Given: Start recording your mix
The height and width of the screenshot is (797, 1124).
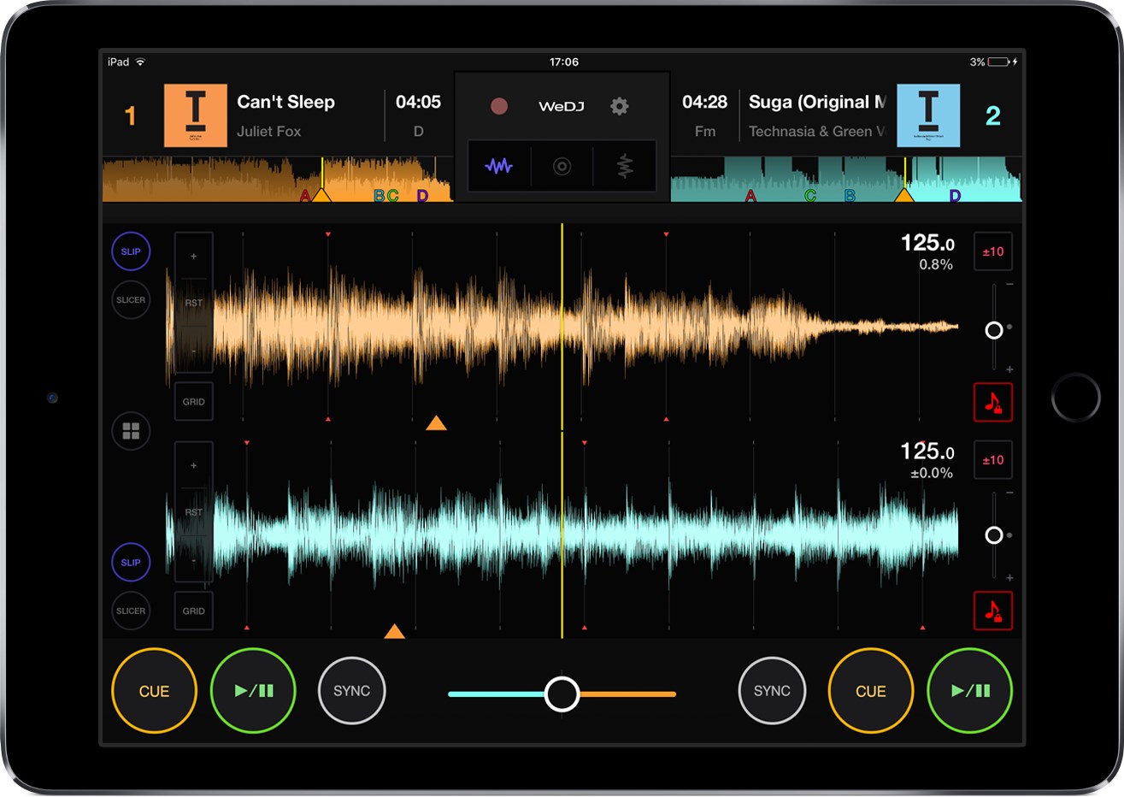Looking at the screenshot, I should [x=499, y=106].
